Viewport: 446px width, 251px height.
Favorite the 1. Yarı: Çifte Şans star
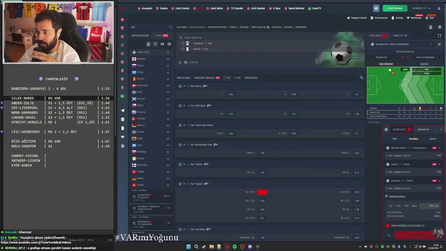[x=180, y=105]
